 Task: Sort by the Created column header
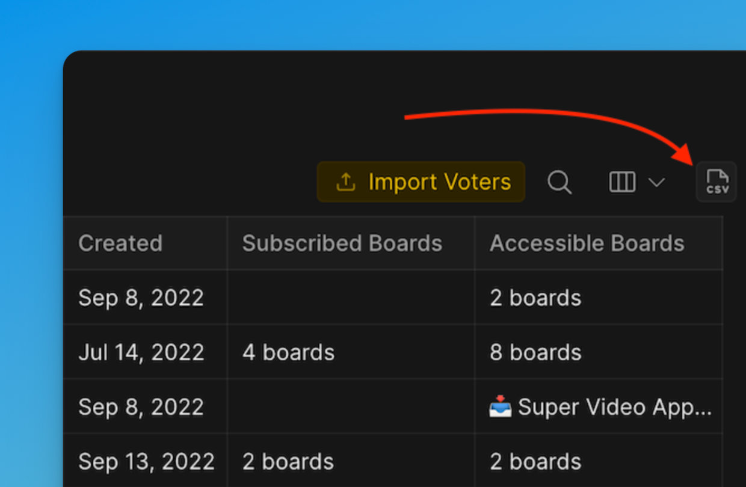[x=120, y=243]
